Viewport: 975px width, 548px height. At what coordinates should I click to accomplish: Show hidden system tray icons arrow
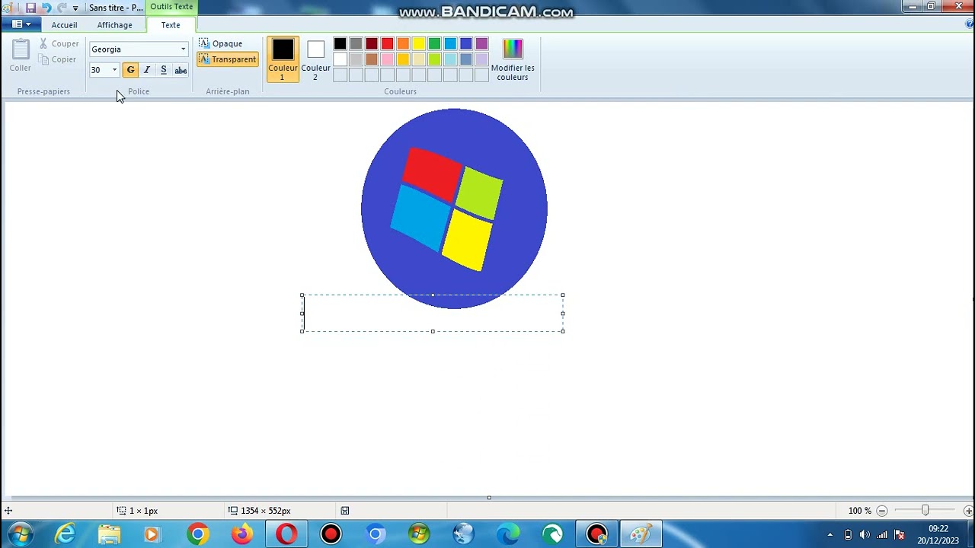pyautogui.click(x=830, y=534)
